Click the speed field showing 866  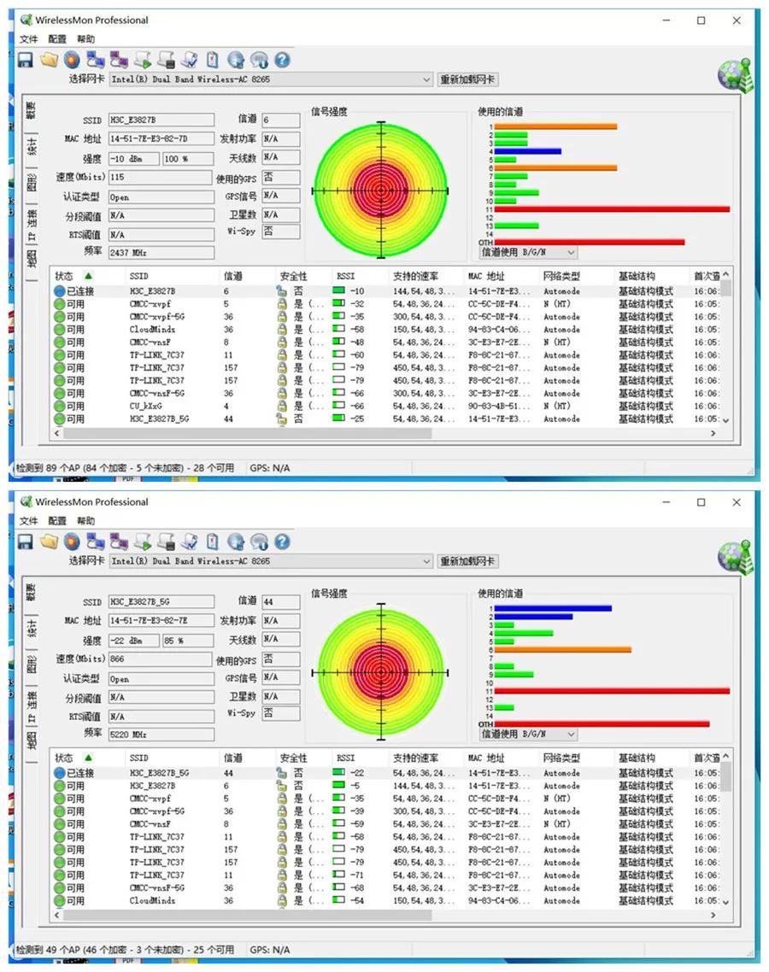click(x=160, y=659)
